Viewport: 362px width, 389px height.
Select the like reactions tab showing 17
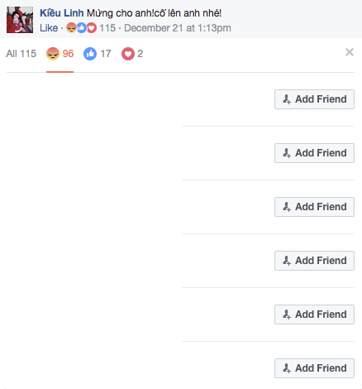(x=98, y=54)
